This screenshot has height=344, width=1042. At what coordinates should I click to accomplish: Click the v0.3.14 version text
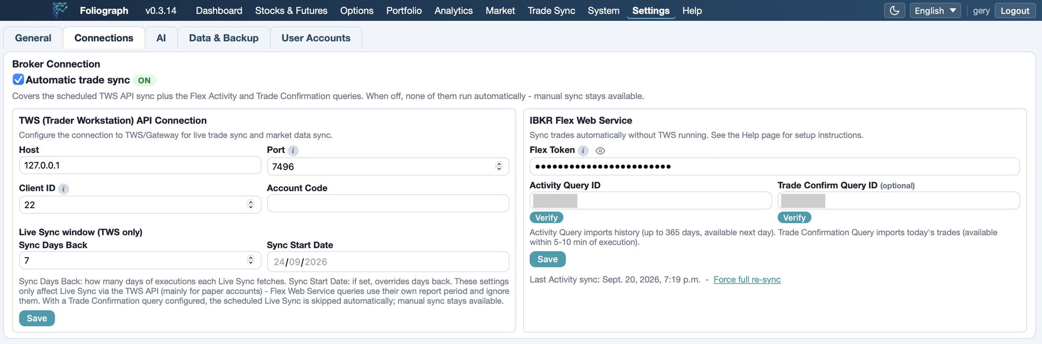coord(161,10)
